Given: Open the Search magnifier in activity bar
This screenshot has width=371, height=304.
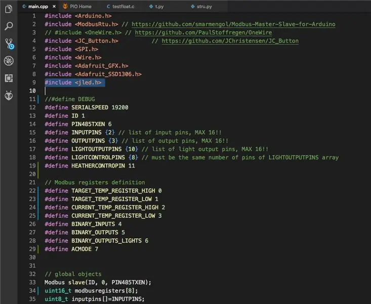Looking at the screenshot, I should point(9,26).
